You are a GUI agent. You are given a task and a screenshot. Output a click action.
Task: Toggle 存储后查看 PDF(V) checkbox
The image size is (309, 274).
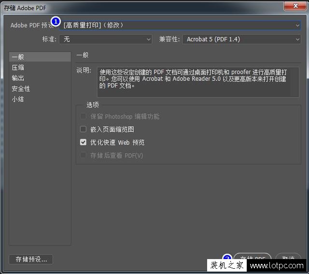tap(83, 155)
